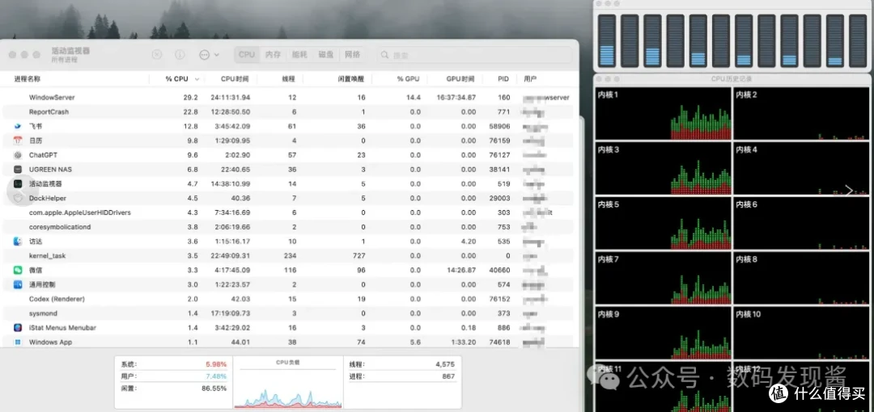Screen dimensions: 874x412
Task: Select the WindowServer process row
Action: (288, 97)
